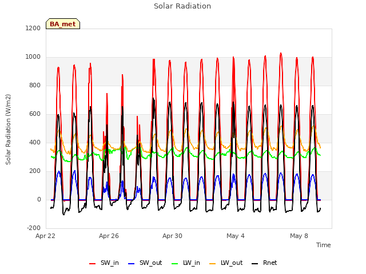This screenshot has width=366, height=274.
Task: Select the LW_out legend label
Action: coord(232,263)
